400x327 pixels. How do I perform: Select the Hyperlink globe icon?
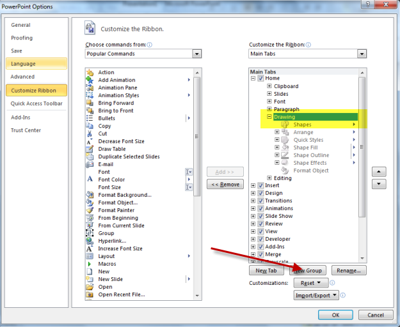tap(90, 241)
